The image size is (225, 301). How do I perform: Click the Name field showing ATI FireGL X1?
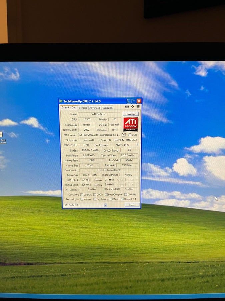coord(99,114)
